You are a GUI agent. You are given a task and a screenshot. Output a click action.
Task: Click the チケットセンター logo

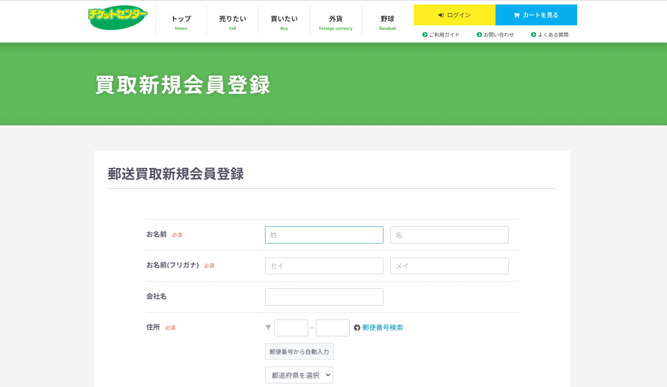pyautogui.click(x=118, y=18)
